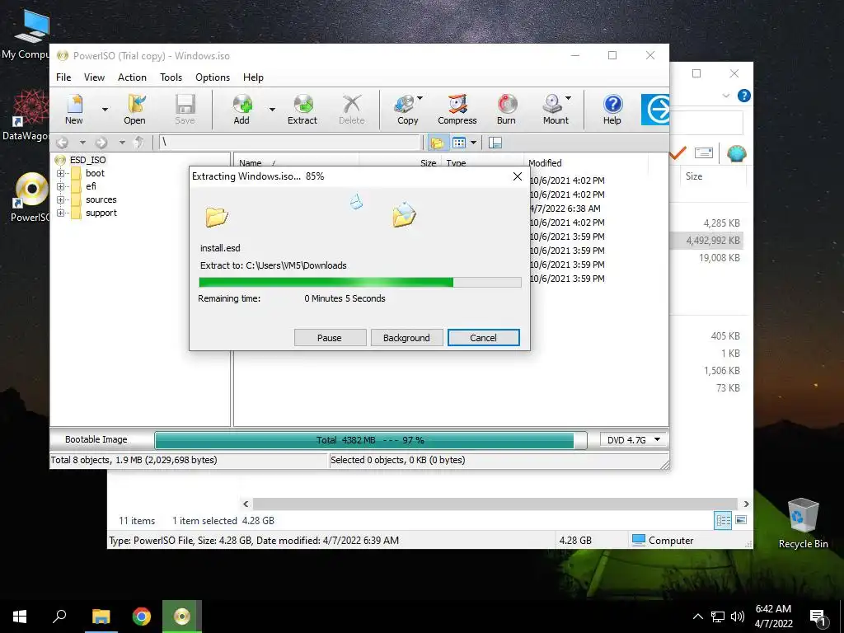Click the Bootable Image status label
Image resolution: width=844 pixels, height=633 pixels.
click(x=96, y=439)
